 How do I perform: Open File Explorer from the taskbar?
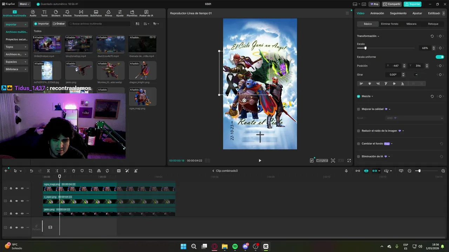[x=224, y=246]
